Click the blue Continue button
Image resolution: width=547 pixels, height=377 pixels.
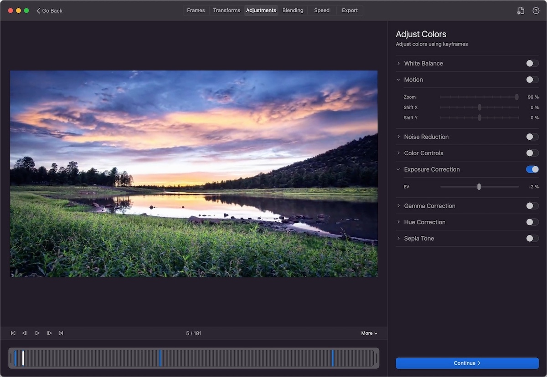[467, 363]
